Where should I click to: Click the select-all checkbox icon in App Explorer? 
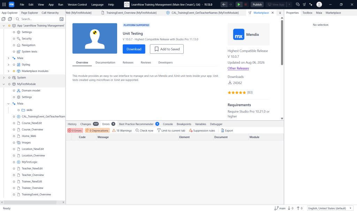[3, 19]
